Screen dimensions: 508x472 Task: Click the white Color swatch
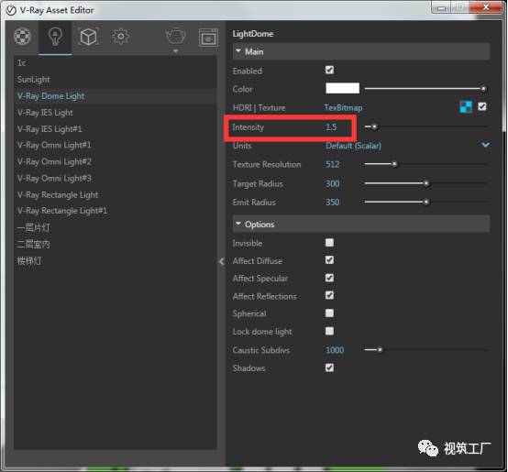click(x=342, y=88)
